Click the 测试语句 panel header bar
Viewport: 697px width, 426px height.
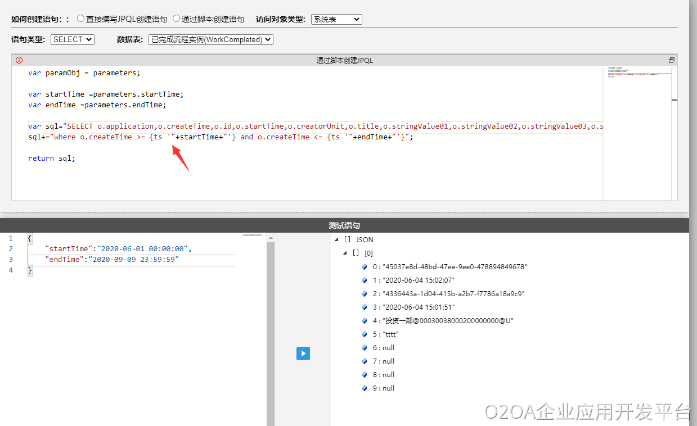pyautogui.click(x=344, y=225)
